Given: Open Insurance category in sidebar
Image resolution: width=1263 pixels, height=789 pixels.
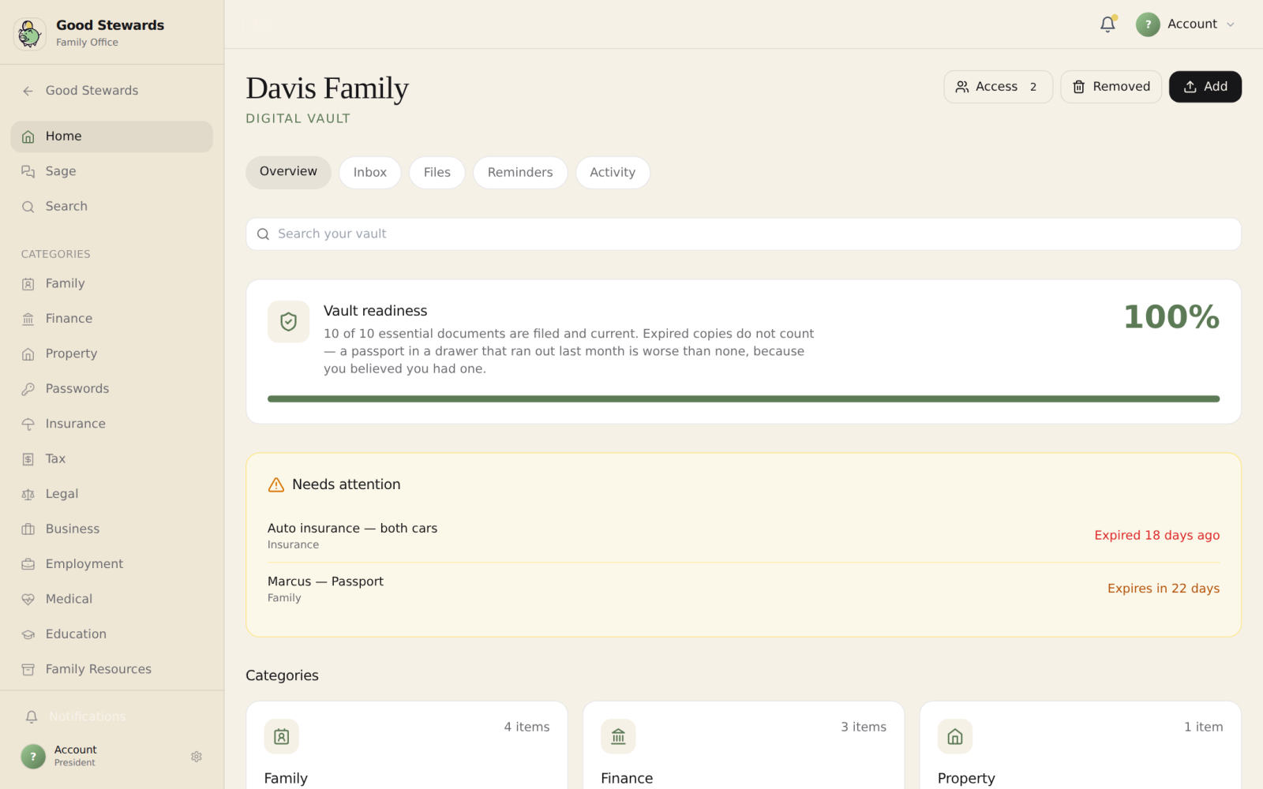Looking at the screenshot, I should (111, 424).
